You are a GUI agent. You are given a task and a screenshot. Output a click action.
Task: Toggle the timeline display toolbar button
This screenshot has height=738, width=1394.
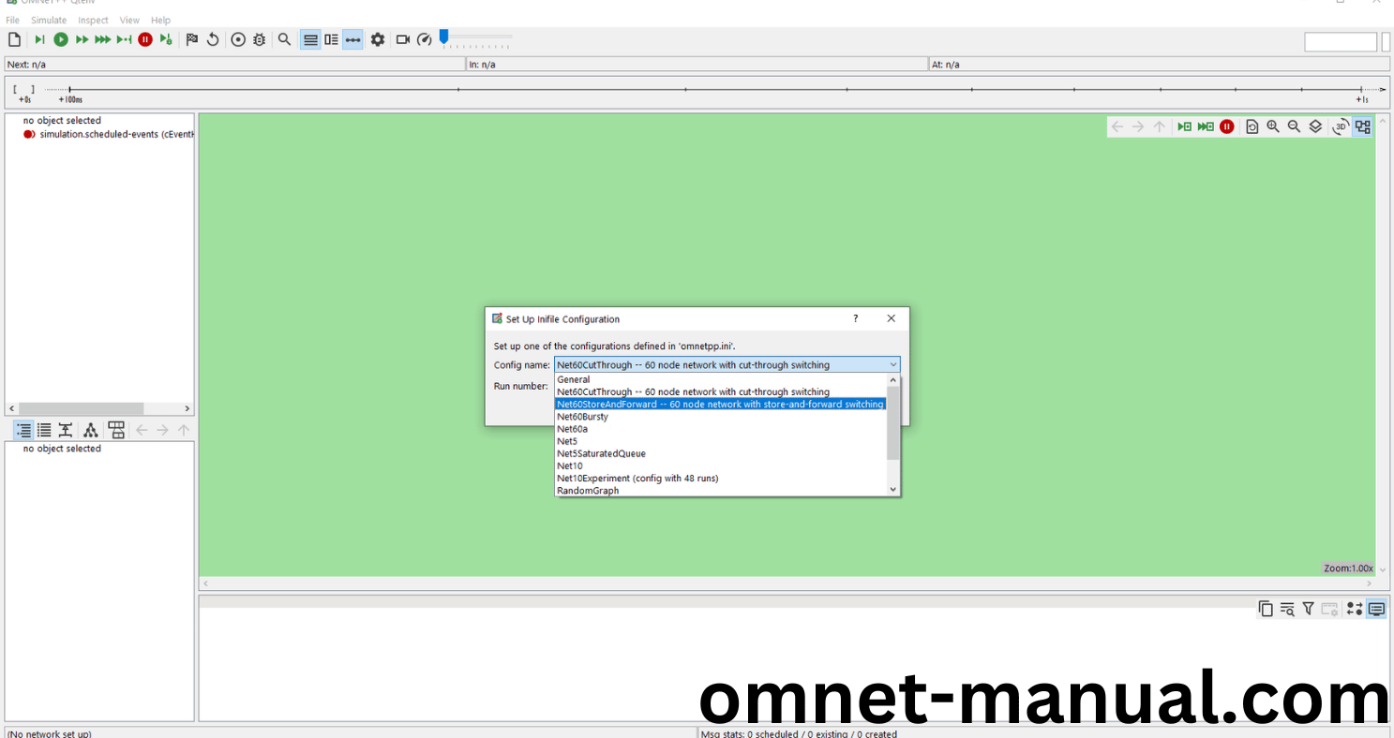[352, 39]
